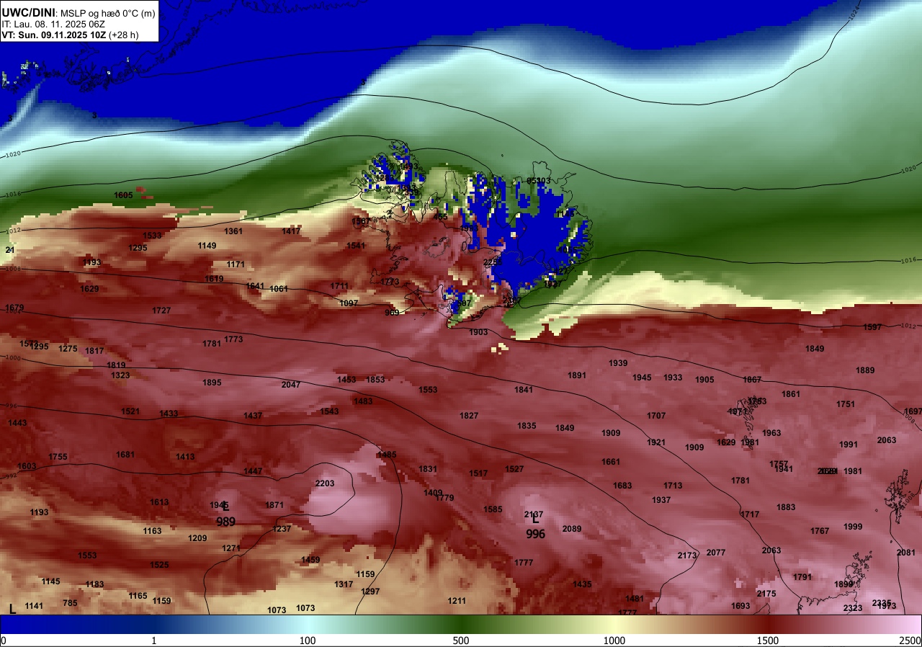Image resolution: width=922 pixels, height=647 pixels.
Task: Click the freezing level value 1533
Action: (x=152, y=236)
